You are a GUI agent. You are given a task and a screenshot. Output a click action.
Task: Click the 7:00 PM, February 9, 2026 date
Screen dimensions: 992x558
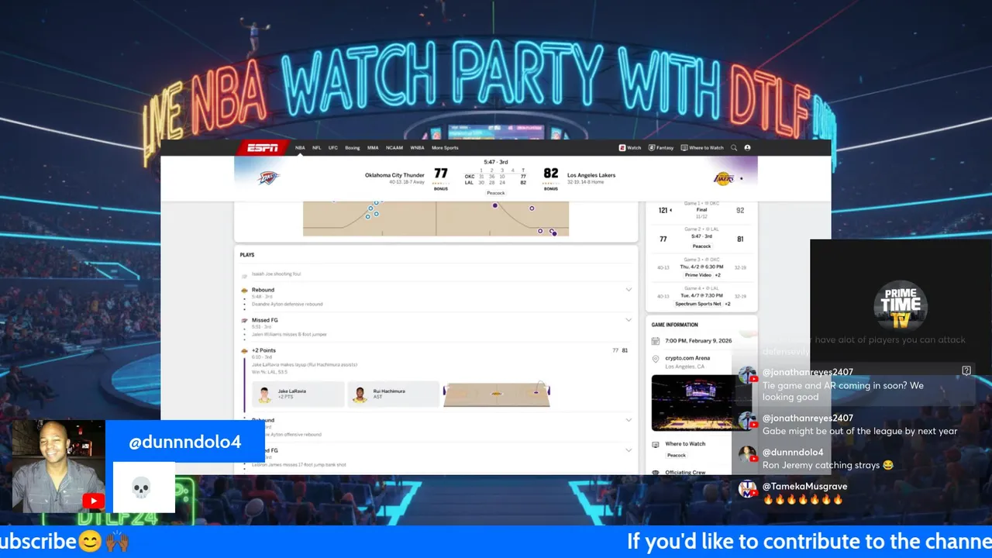pos(697,340)
